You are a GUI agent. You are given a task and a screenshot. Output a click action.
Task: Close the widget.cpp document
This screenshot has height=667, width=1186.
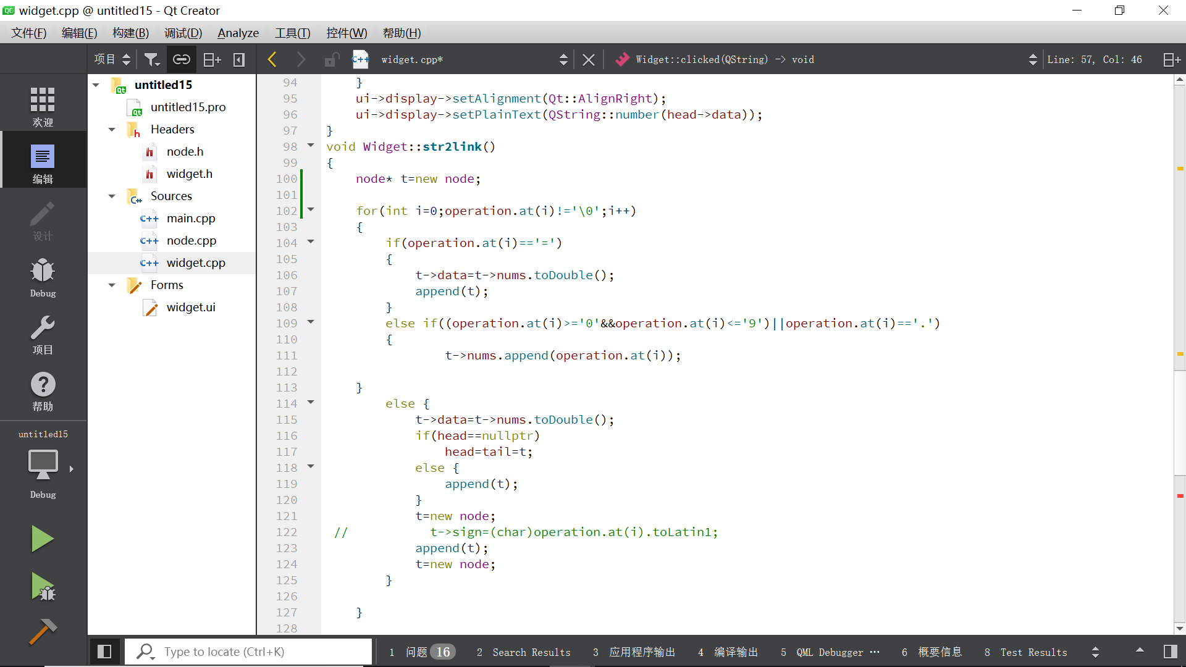(589, 60)
